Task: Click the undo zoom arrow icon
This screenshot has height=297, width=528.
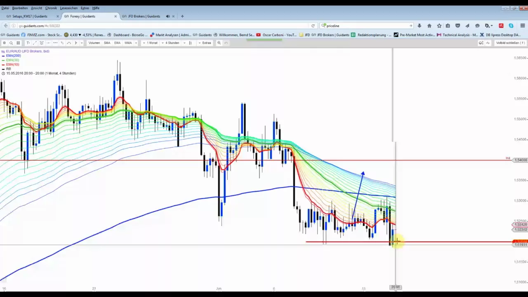Action: pyautogui.click(x=226, y=43)
